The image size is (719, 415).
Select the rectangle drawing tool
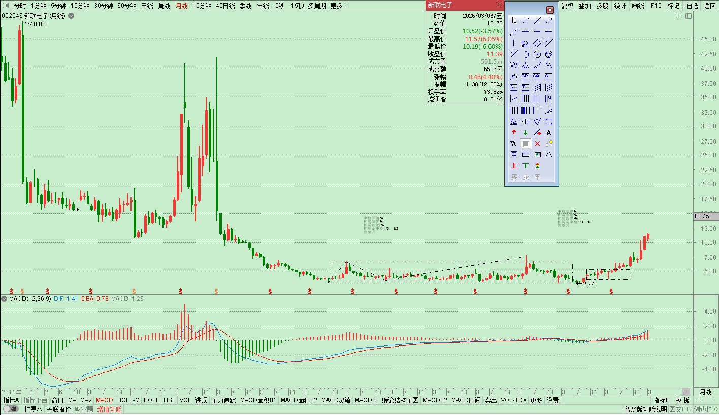549,121
